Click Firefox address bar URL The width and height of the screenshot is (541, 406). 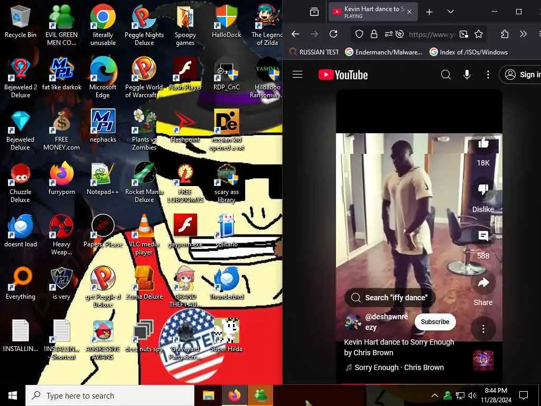click(431, 34)
